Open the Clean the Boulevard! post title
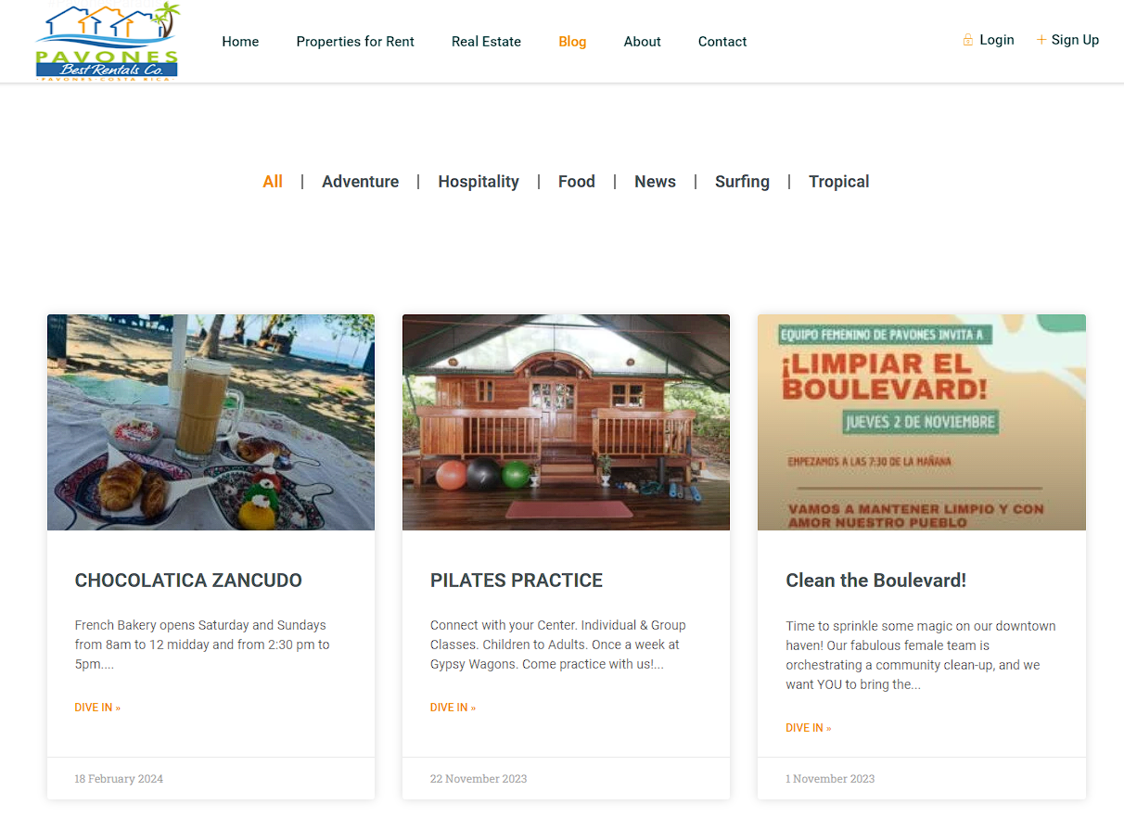The width and height of the screenshot is (1124, 817). [x=876, y=581]
